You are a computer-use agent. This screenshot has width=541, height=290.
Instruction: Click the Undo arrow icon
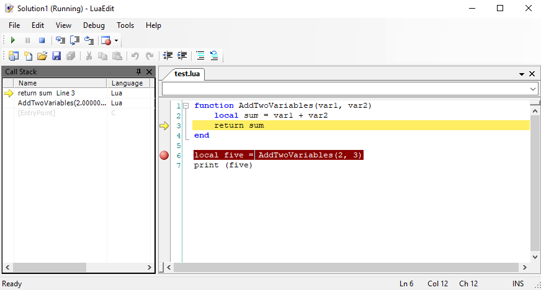tap(135, 56)
